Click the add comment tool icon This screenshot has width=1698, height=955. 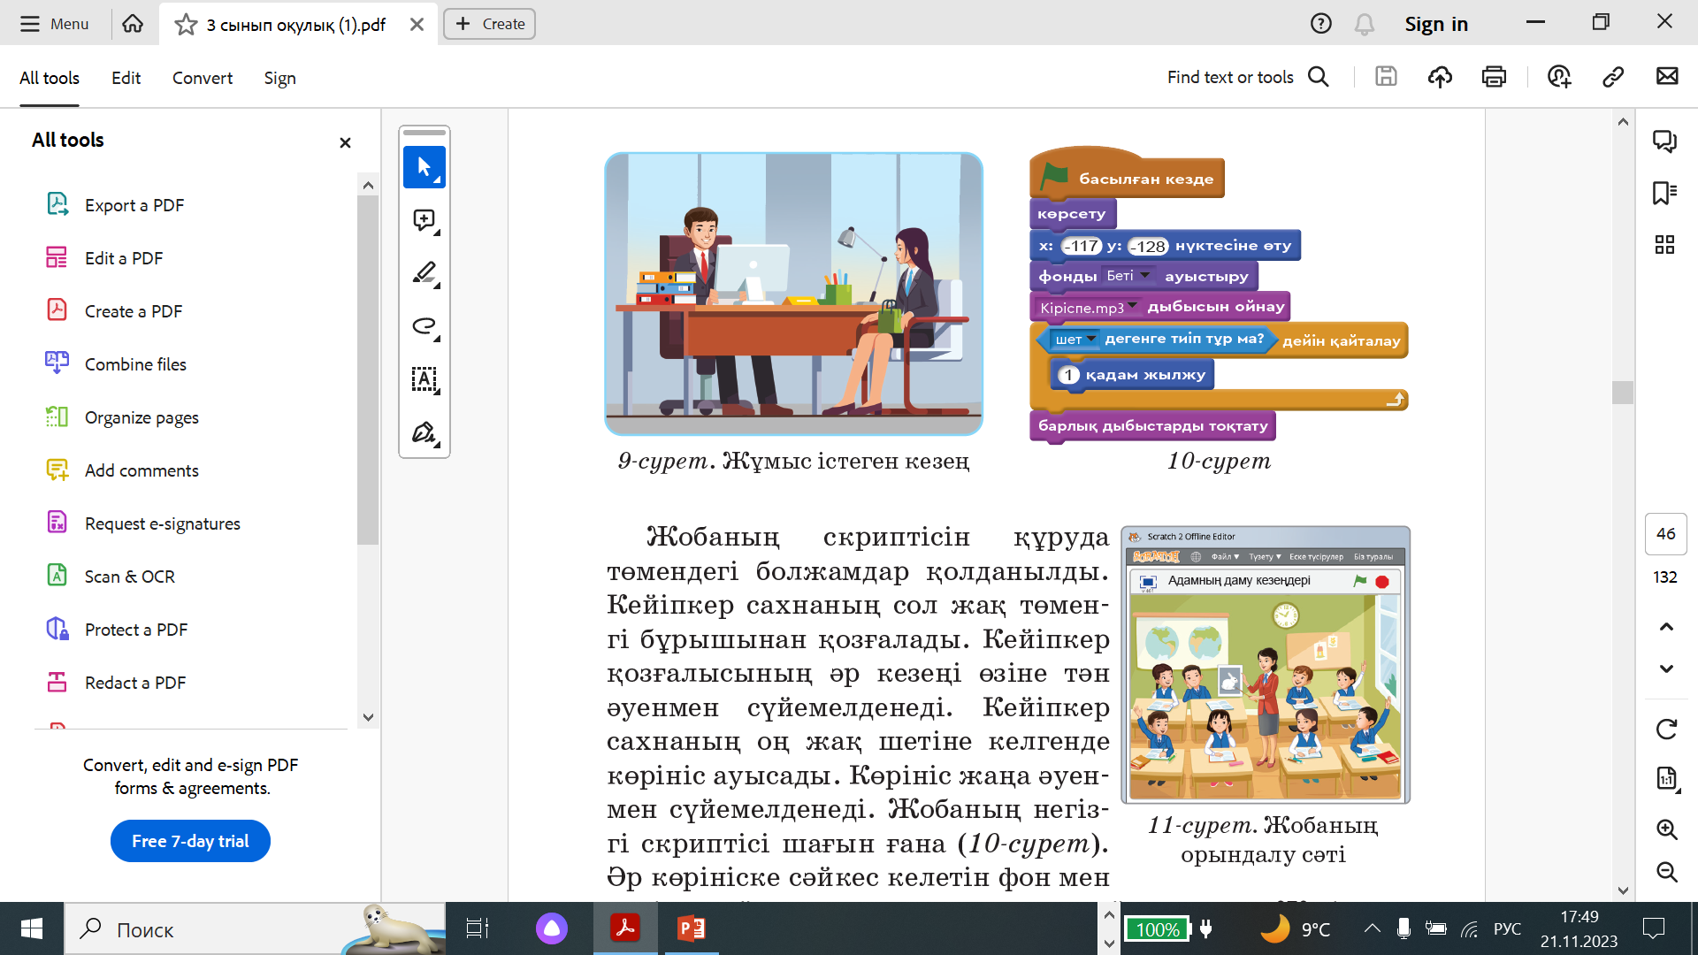tap(424, 220)
